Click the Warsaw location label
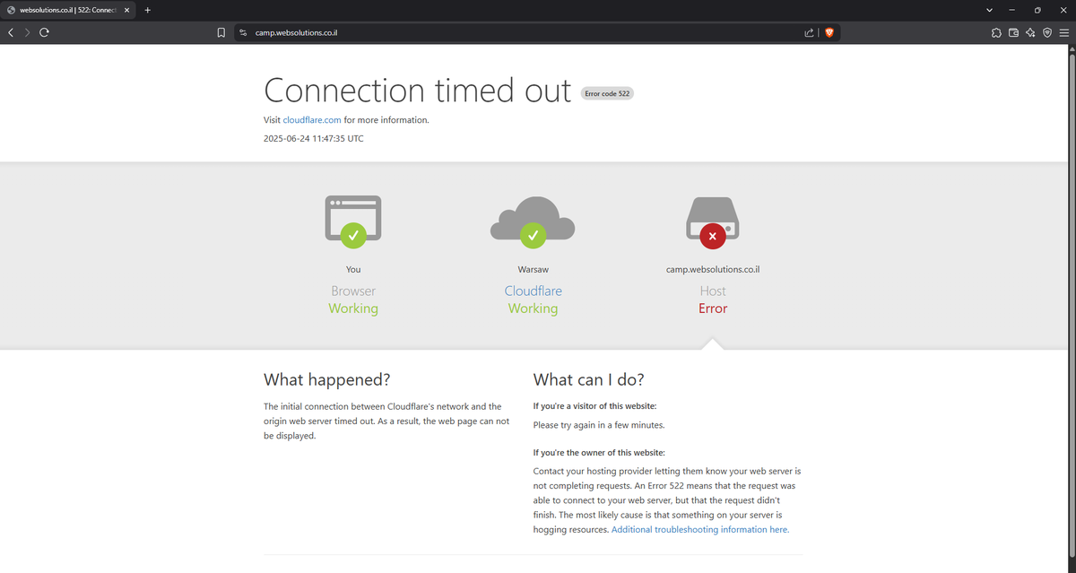The height and width of the screenshot is (573, 1076). click(x=533, y=269)
